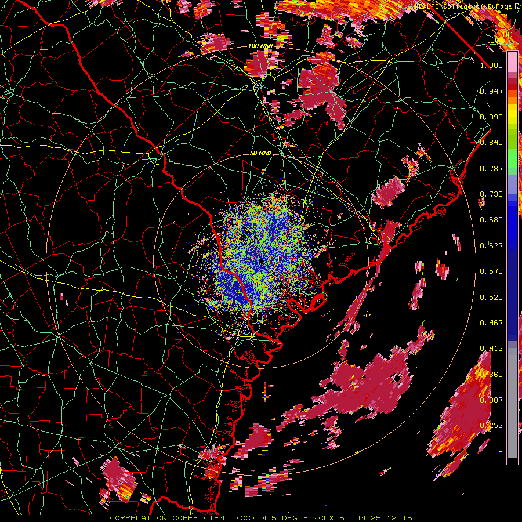522x522 pixels.
Task: Click the black radar site dot at center
Action: [x=262, y=261]
